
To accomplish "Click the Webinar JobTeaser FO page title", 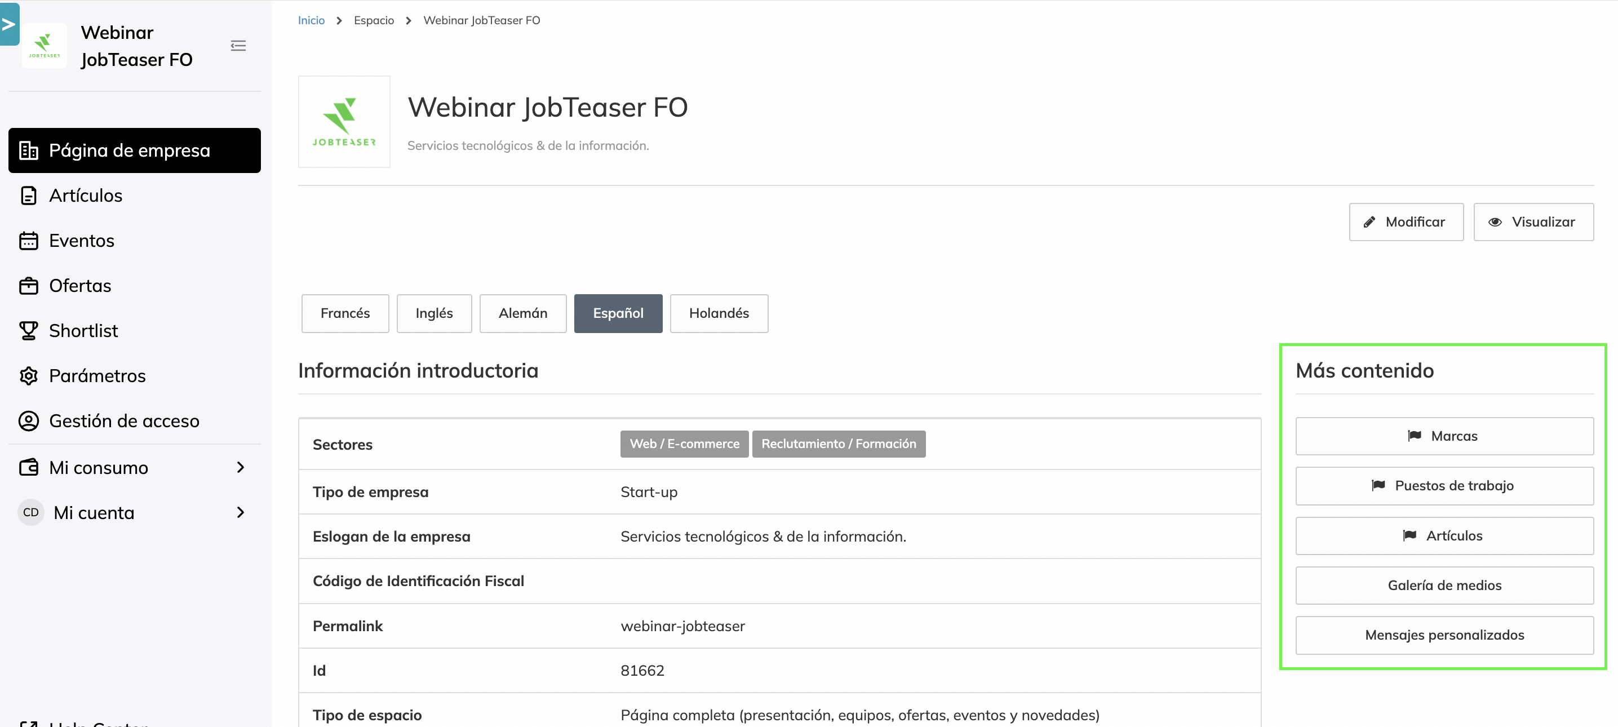I will click(548, 108).
